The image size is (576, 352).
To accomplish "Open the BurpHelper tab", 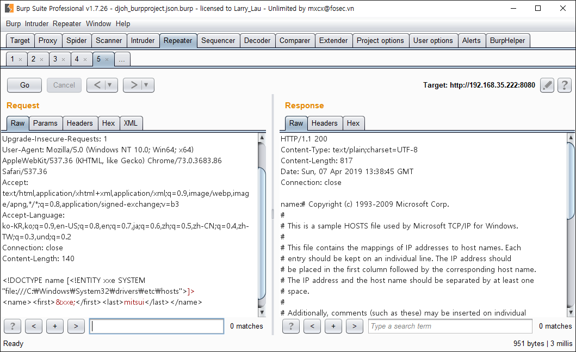I will point(507,40).
